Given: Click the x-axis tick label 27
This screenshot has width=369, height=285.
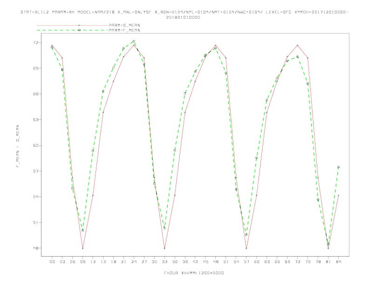Looking at the screenshot, I should click(144, 262).
